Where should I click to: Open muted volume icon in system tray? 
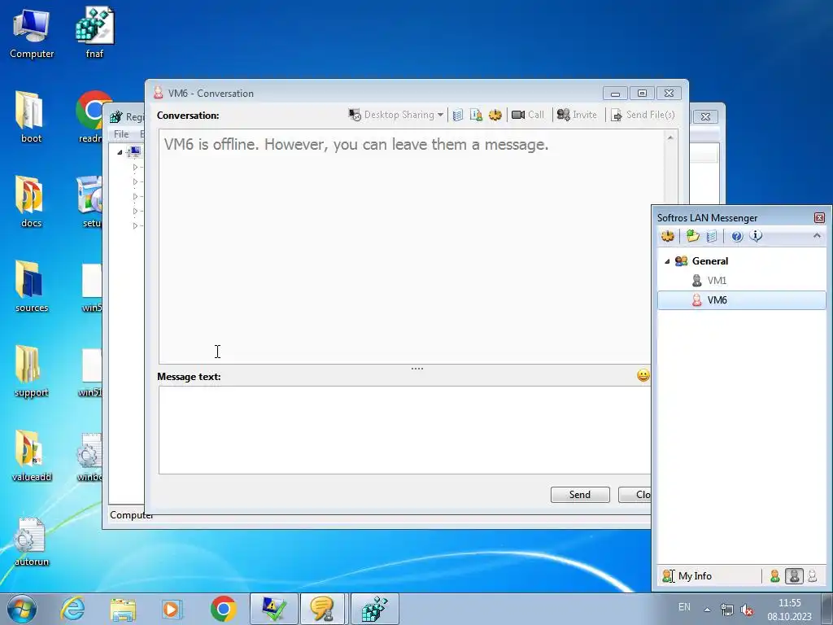[x=747, y=610]
